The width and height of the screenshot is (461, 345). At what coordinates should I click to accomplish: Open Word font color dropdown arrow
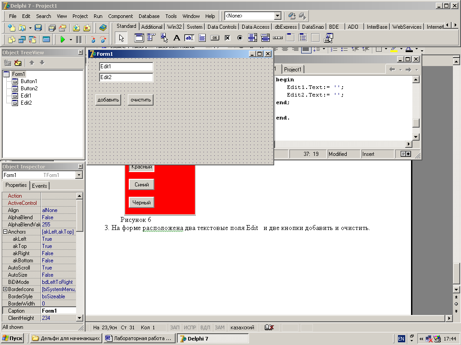pyautogui.click(x=416, y=49)
